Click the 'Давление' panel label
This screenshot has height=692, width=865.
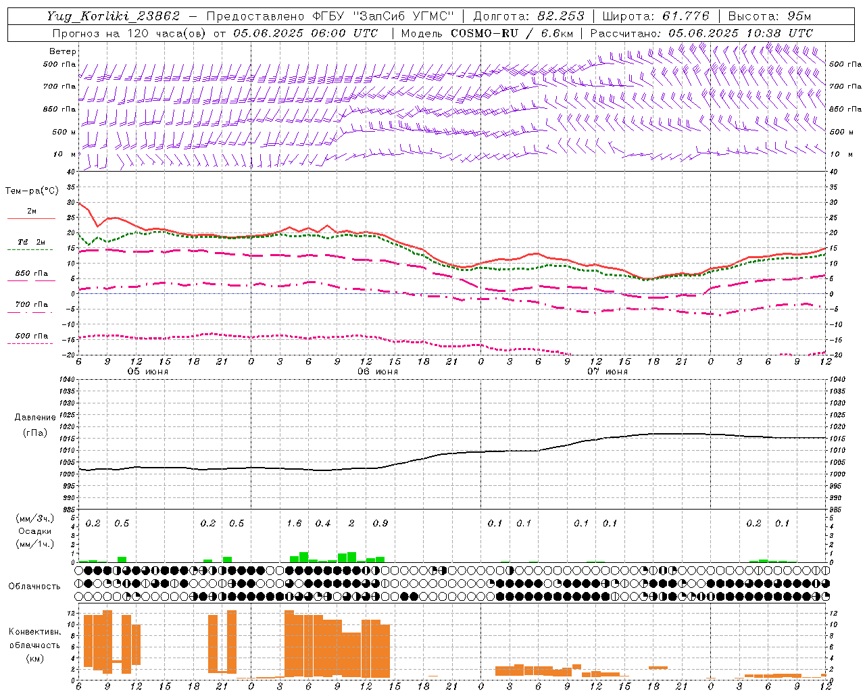35,418
